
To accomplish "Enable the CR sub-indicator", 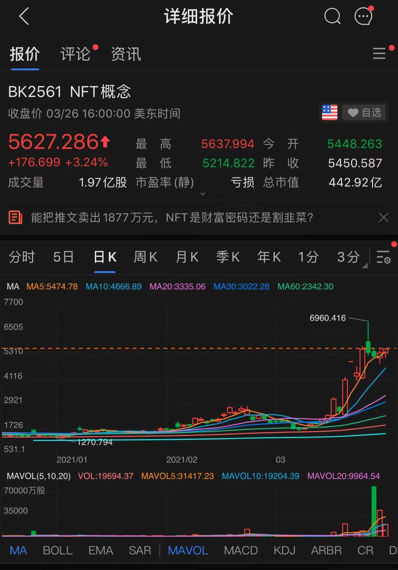I will click(x=366, y=550).
